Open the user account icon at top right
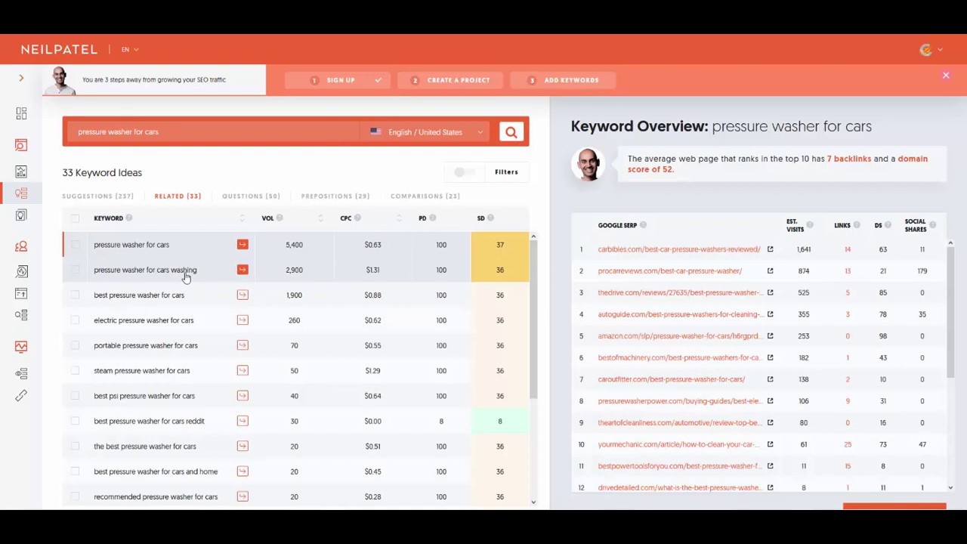The image size is (967, 544). [926, 50]
